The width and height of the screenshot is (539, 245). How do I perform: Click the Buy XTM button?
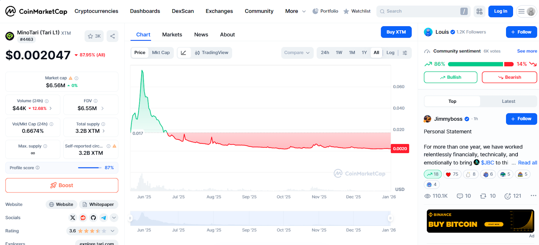pyautogui.click(x=396, y=32)
